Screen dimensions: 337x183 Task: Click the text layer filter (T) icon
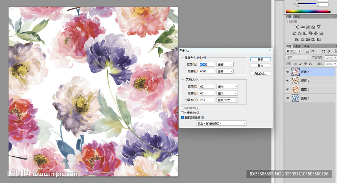(x=318, y=51)
